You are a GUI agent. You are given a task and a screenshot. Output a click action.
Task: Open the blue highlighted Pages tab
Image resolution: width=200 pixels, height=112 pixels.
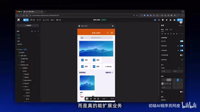pos(26,20)
